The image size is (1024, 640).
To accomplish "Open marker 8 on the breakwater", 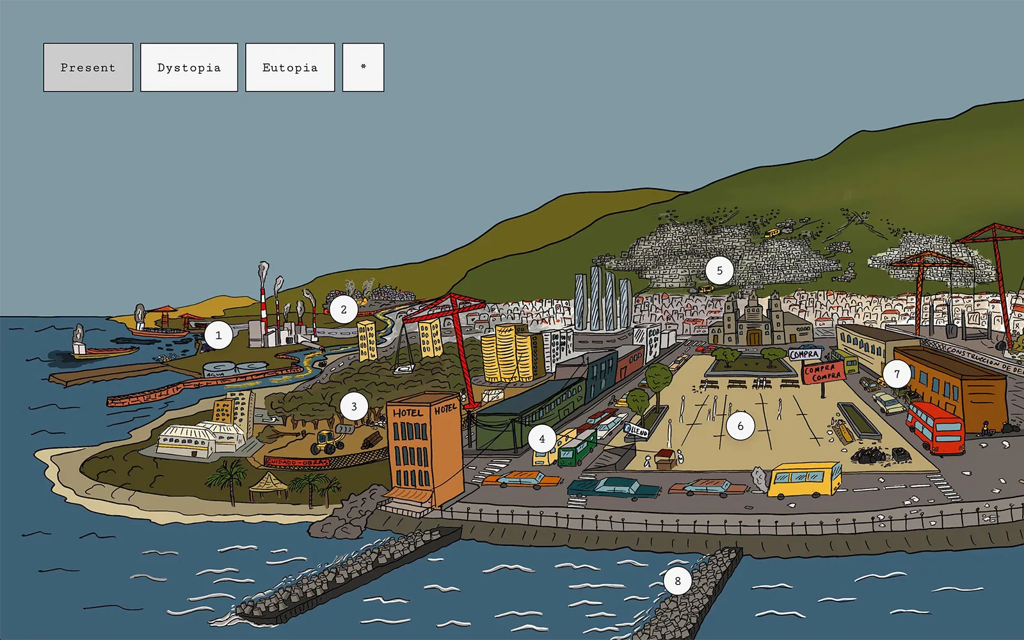I will pyautogui.click(x=678, y=581).
